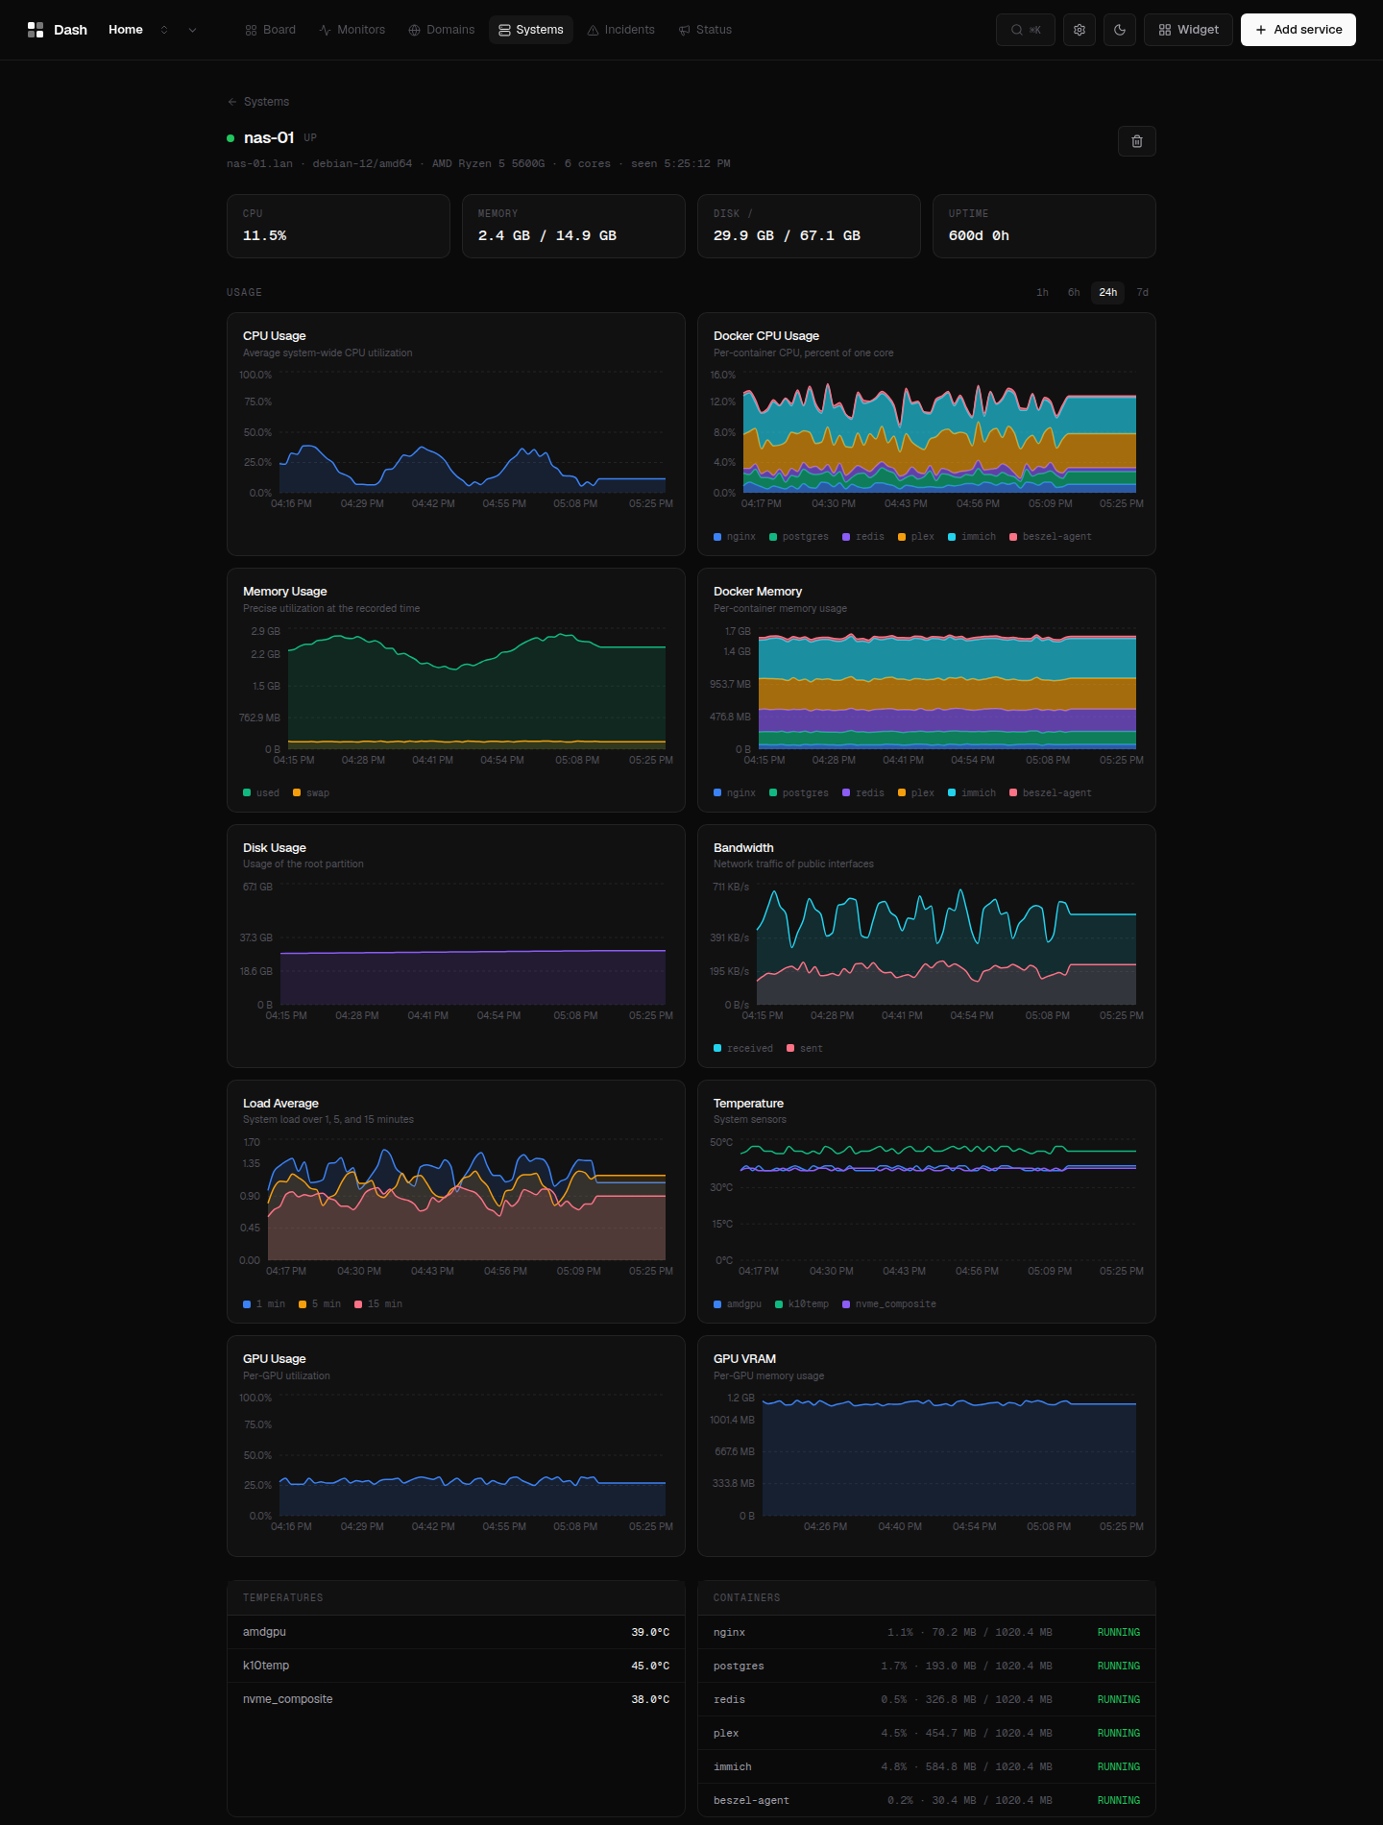Toggle nginx series in Docker CPU legend
Screen dimensions: 1383x1825
(x=735, y=537)
